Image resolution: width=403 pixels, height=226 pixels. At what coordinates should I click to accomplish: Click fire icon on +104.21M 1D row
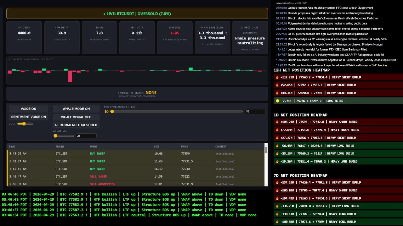pos(277,122)
